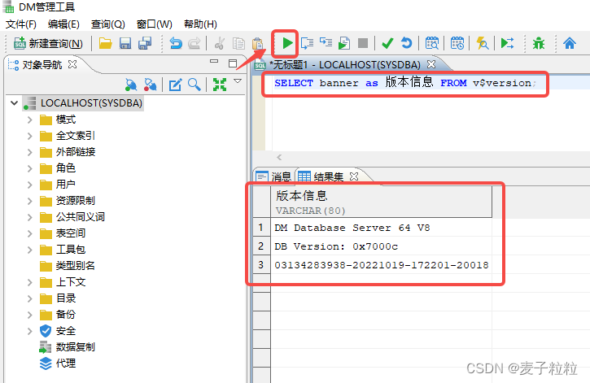The width and height of the screenshot is (590, 383).
Task: Switch to the 消息 tab
Action: click(x=274, y=176)
